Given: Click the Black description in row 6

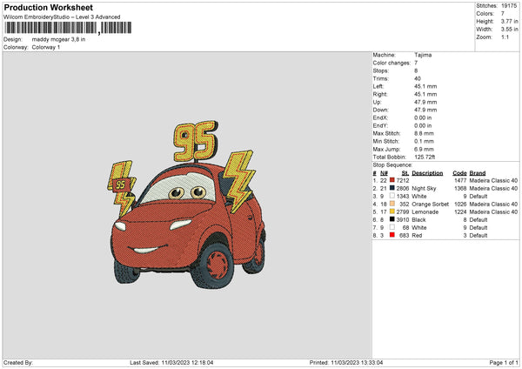Looking at the screenshot, I should [x=418, y=219].
